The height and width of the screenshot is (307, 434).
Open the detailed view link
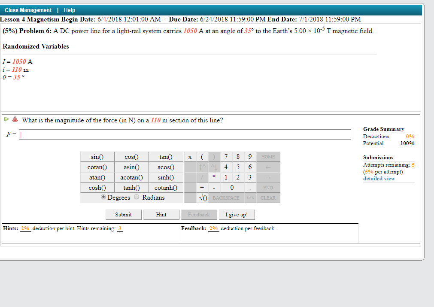point(379,178)
